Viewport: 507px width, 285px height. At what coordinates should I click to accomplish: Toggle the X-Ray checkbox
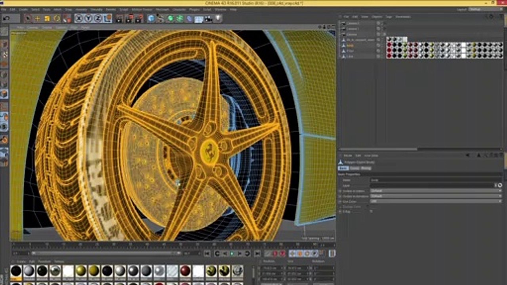[371, 211]
